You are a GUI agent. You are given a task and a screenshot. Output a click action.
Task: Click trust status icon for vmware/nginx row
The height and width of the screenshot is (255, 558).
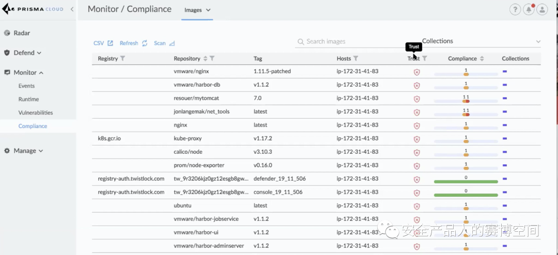417,72
